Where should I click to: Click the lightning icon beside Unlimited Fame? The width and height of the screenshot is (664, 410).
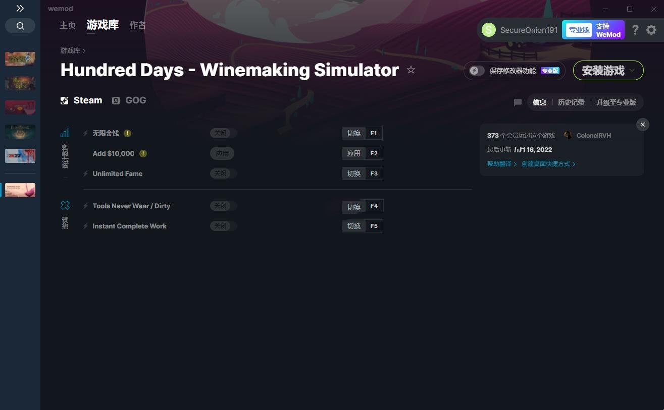(85, 173)
